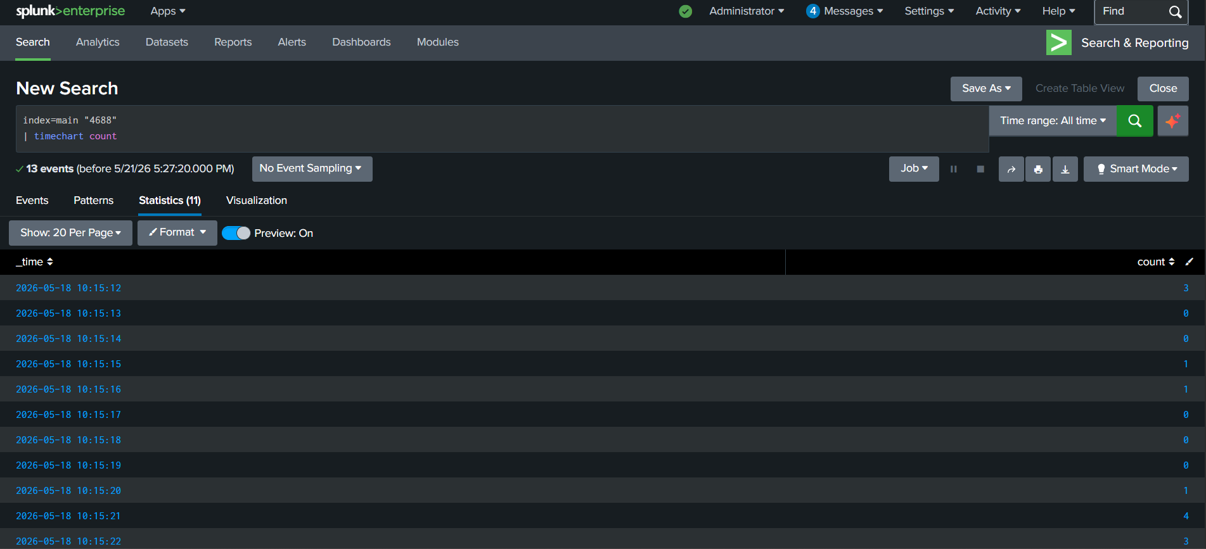Open the Apps dropdown menu
The width and height of the screenshot is (1206, 549).
[168, 11]
